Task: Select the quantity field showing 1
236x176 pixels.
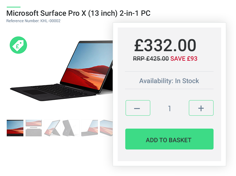Action: (170, 108)
